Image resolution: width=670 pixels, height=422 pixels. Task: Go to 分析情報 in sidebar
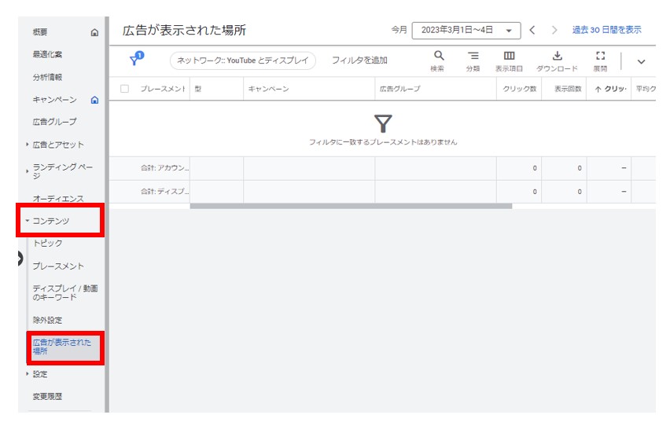(47, 77)
